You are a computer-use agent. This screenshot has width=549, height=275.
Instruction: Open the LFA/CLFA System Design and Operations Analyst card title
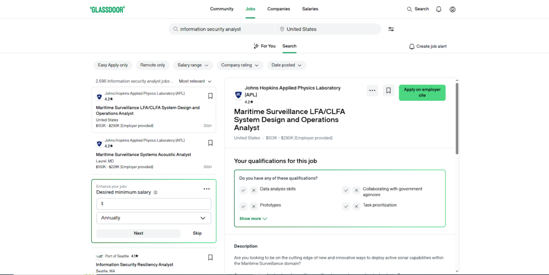point(148,110)
